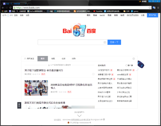Image resolution: width=161 pixels, height=126 pixels.
Task: Expand the bookmarks overflow chevron
Action: 158,11
